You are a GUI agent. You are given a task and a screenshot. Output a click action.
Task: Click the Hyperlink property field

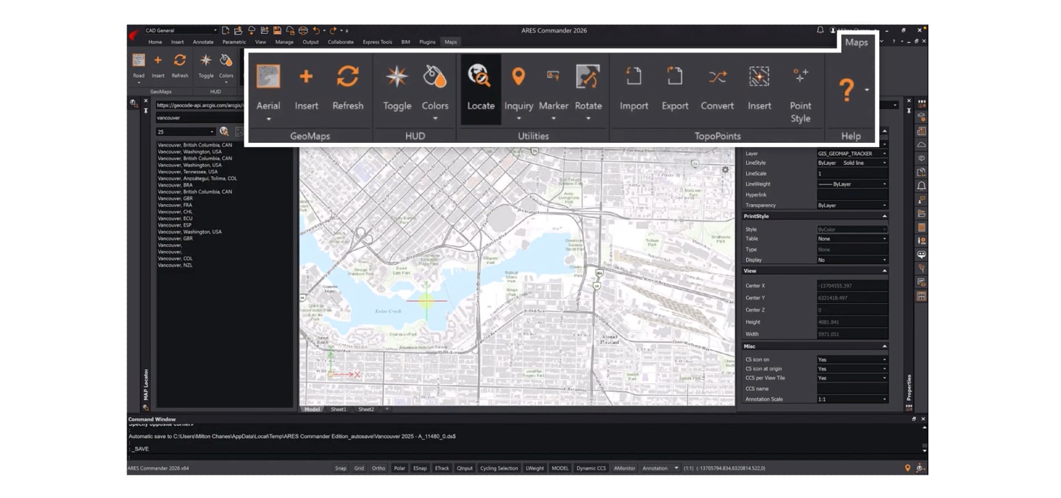click(852, 195)
